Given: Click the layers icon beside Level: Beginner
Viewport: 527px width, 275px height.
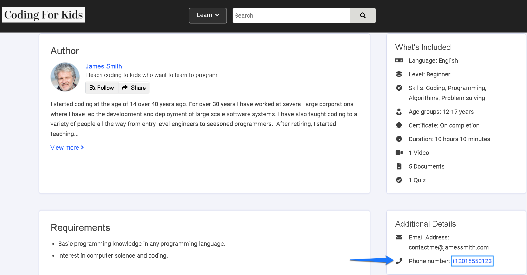Looking at the screenshot, I should coord(399,74).
